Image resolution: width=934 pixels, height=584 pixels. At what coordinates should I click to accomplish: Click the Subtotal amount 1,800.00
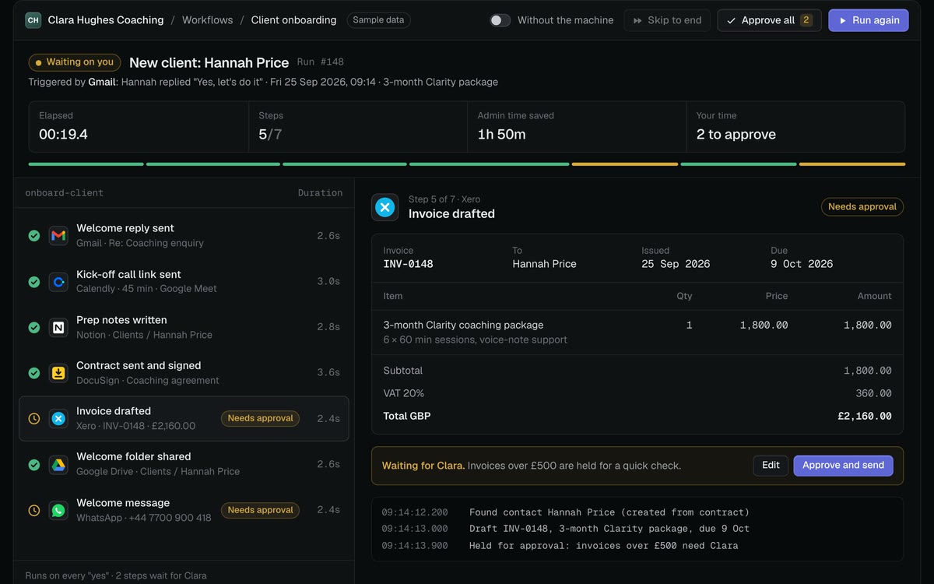[868, 371]
